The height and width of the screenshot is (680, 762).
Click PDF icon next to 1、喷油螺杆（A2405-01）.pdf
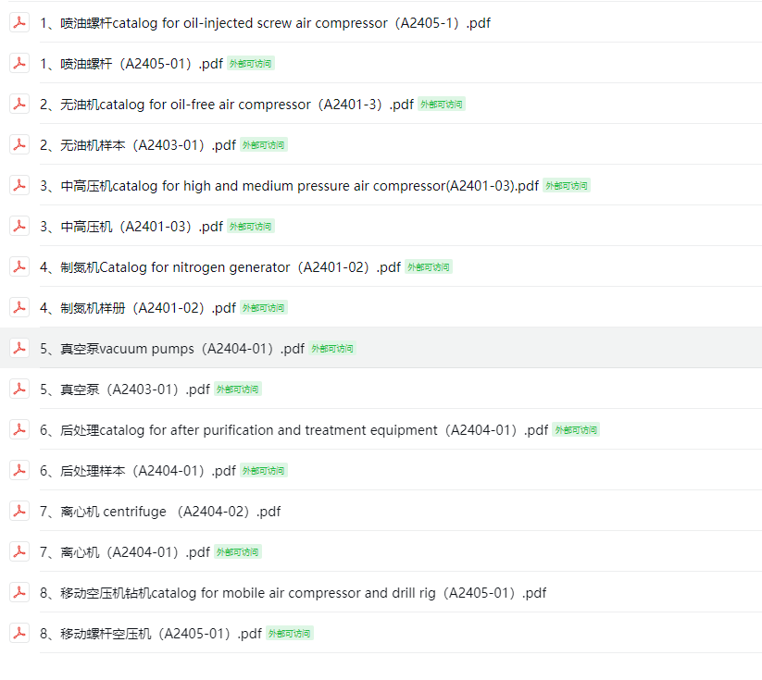pyautogui.click(x=19, y=63)
